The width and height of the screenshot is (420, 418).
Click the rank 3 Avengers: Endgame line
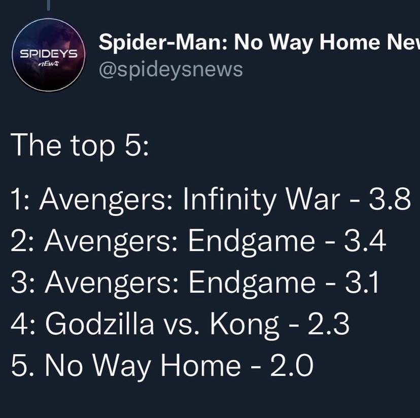195,283
